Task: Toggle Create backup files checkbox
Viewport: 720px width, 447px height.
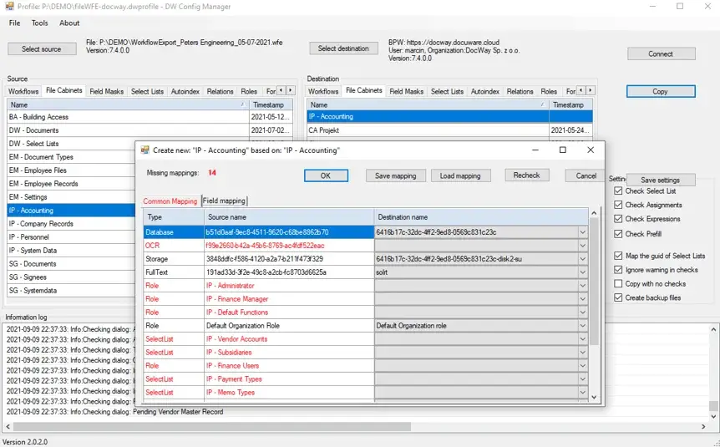Action: (x=618, y=297)
